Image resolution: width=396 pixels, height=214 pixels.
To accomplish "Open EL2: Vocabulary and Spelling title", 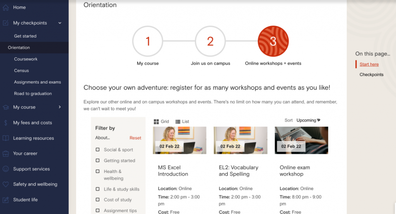I will (238, 171).
